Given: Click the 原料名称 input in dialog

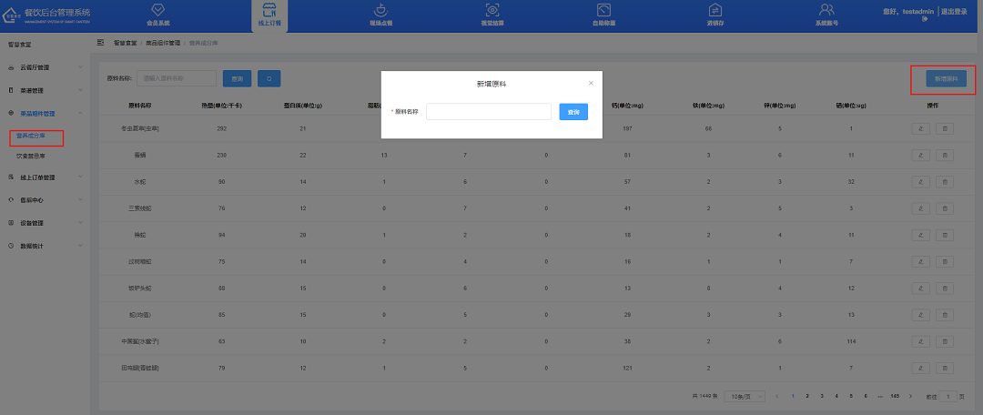Looking at the screenshot, I should tap(489, 111).
